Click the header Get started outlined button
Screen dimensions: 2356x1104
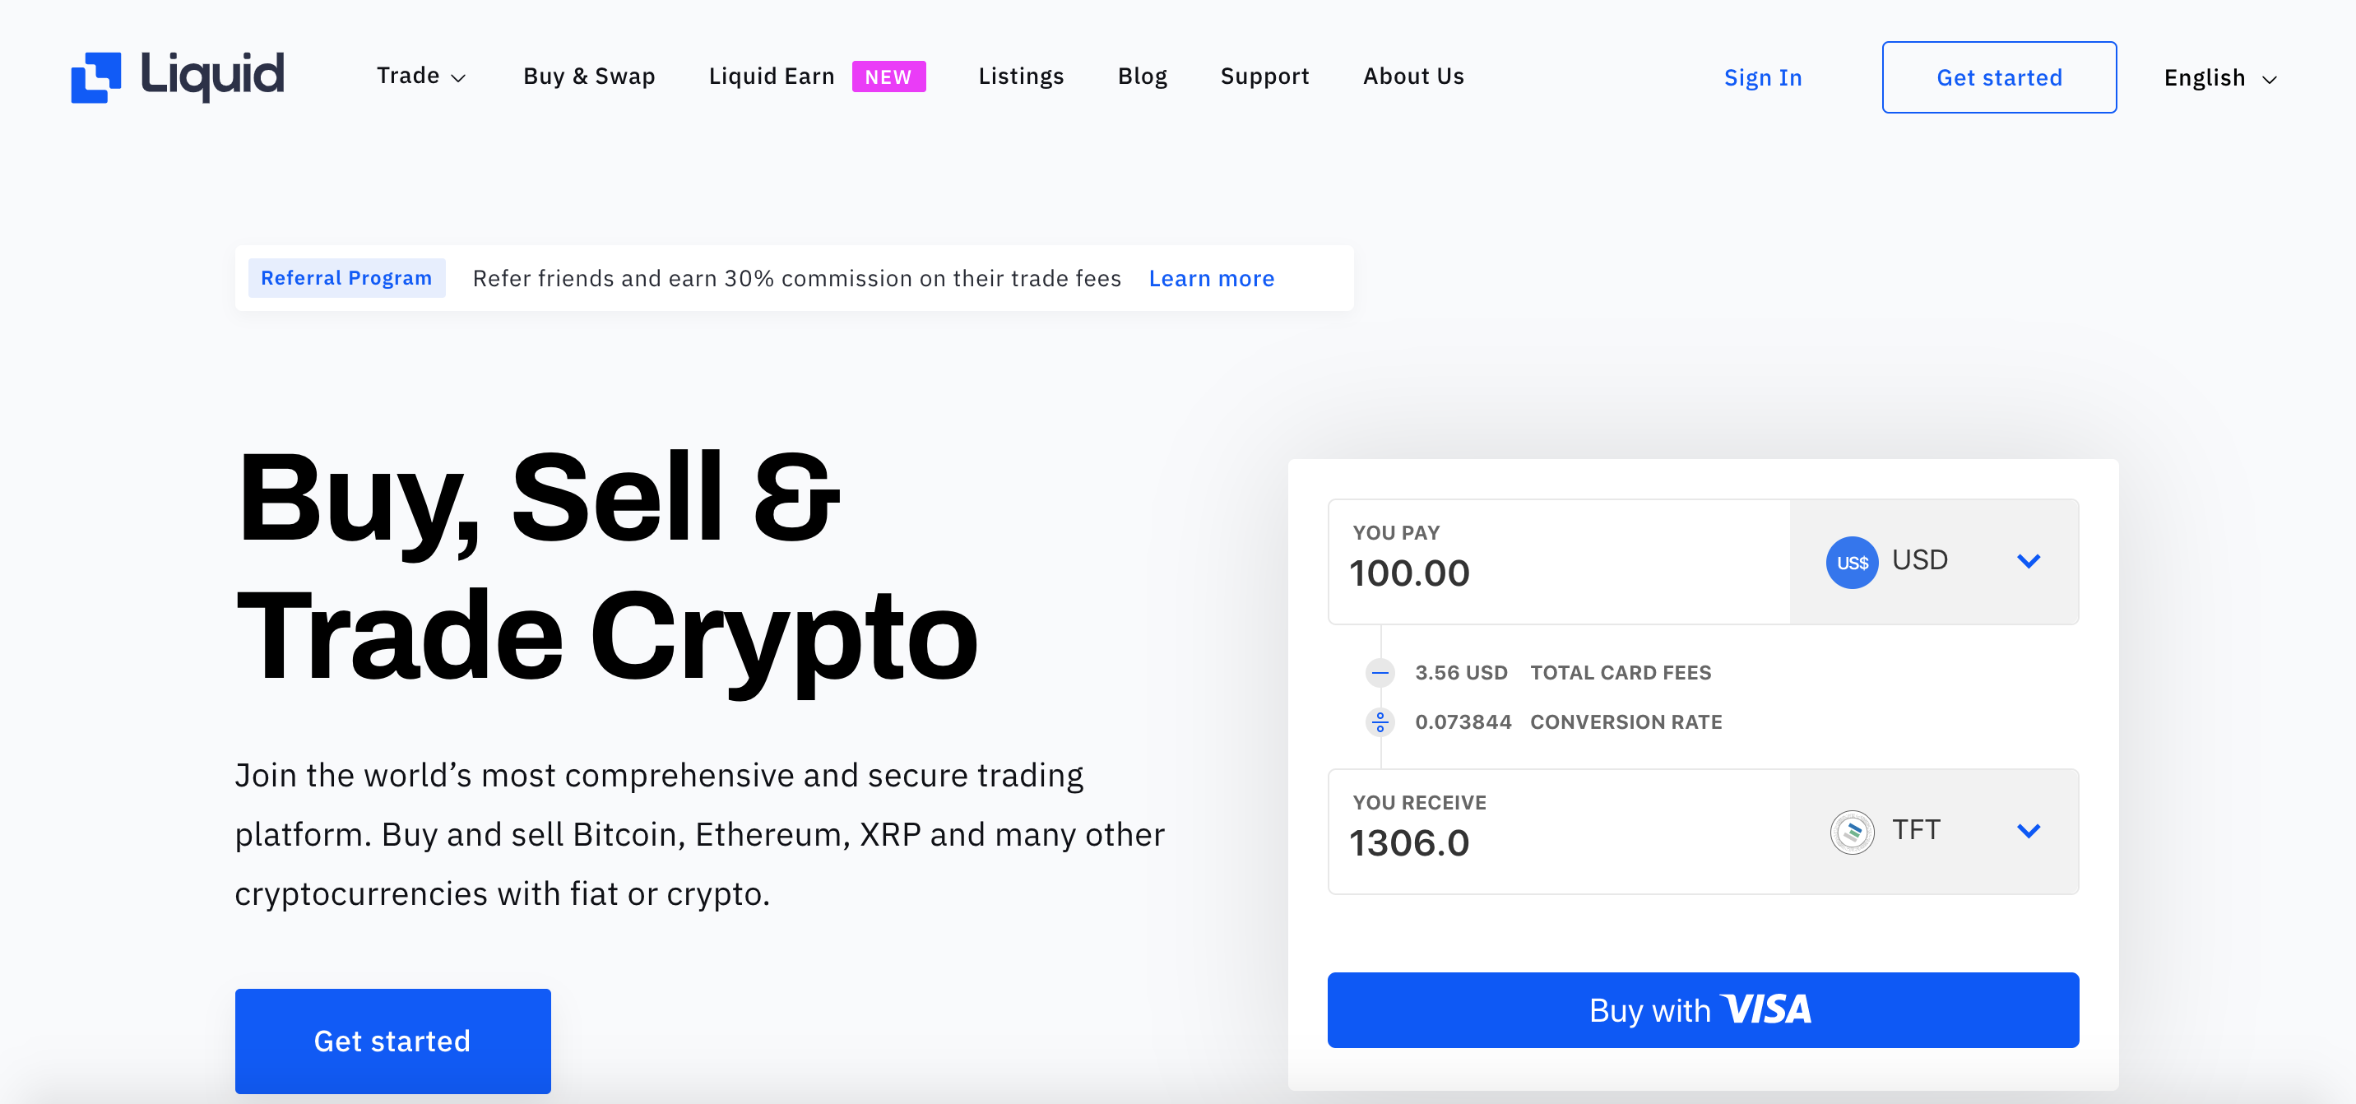point(1998,78)
